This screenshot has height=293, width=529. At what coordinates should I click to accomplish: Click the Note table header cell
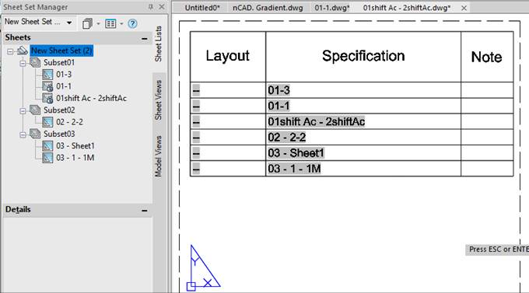(x=487, y=57)
